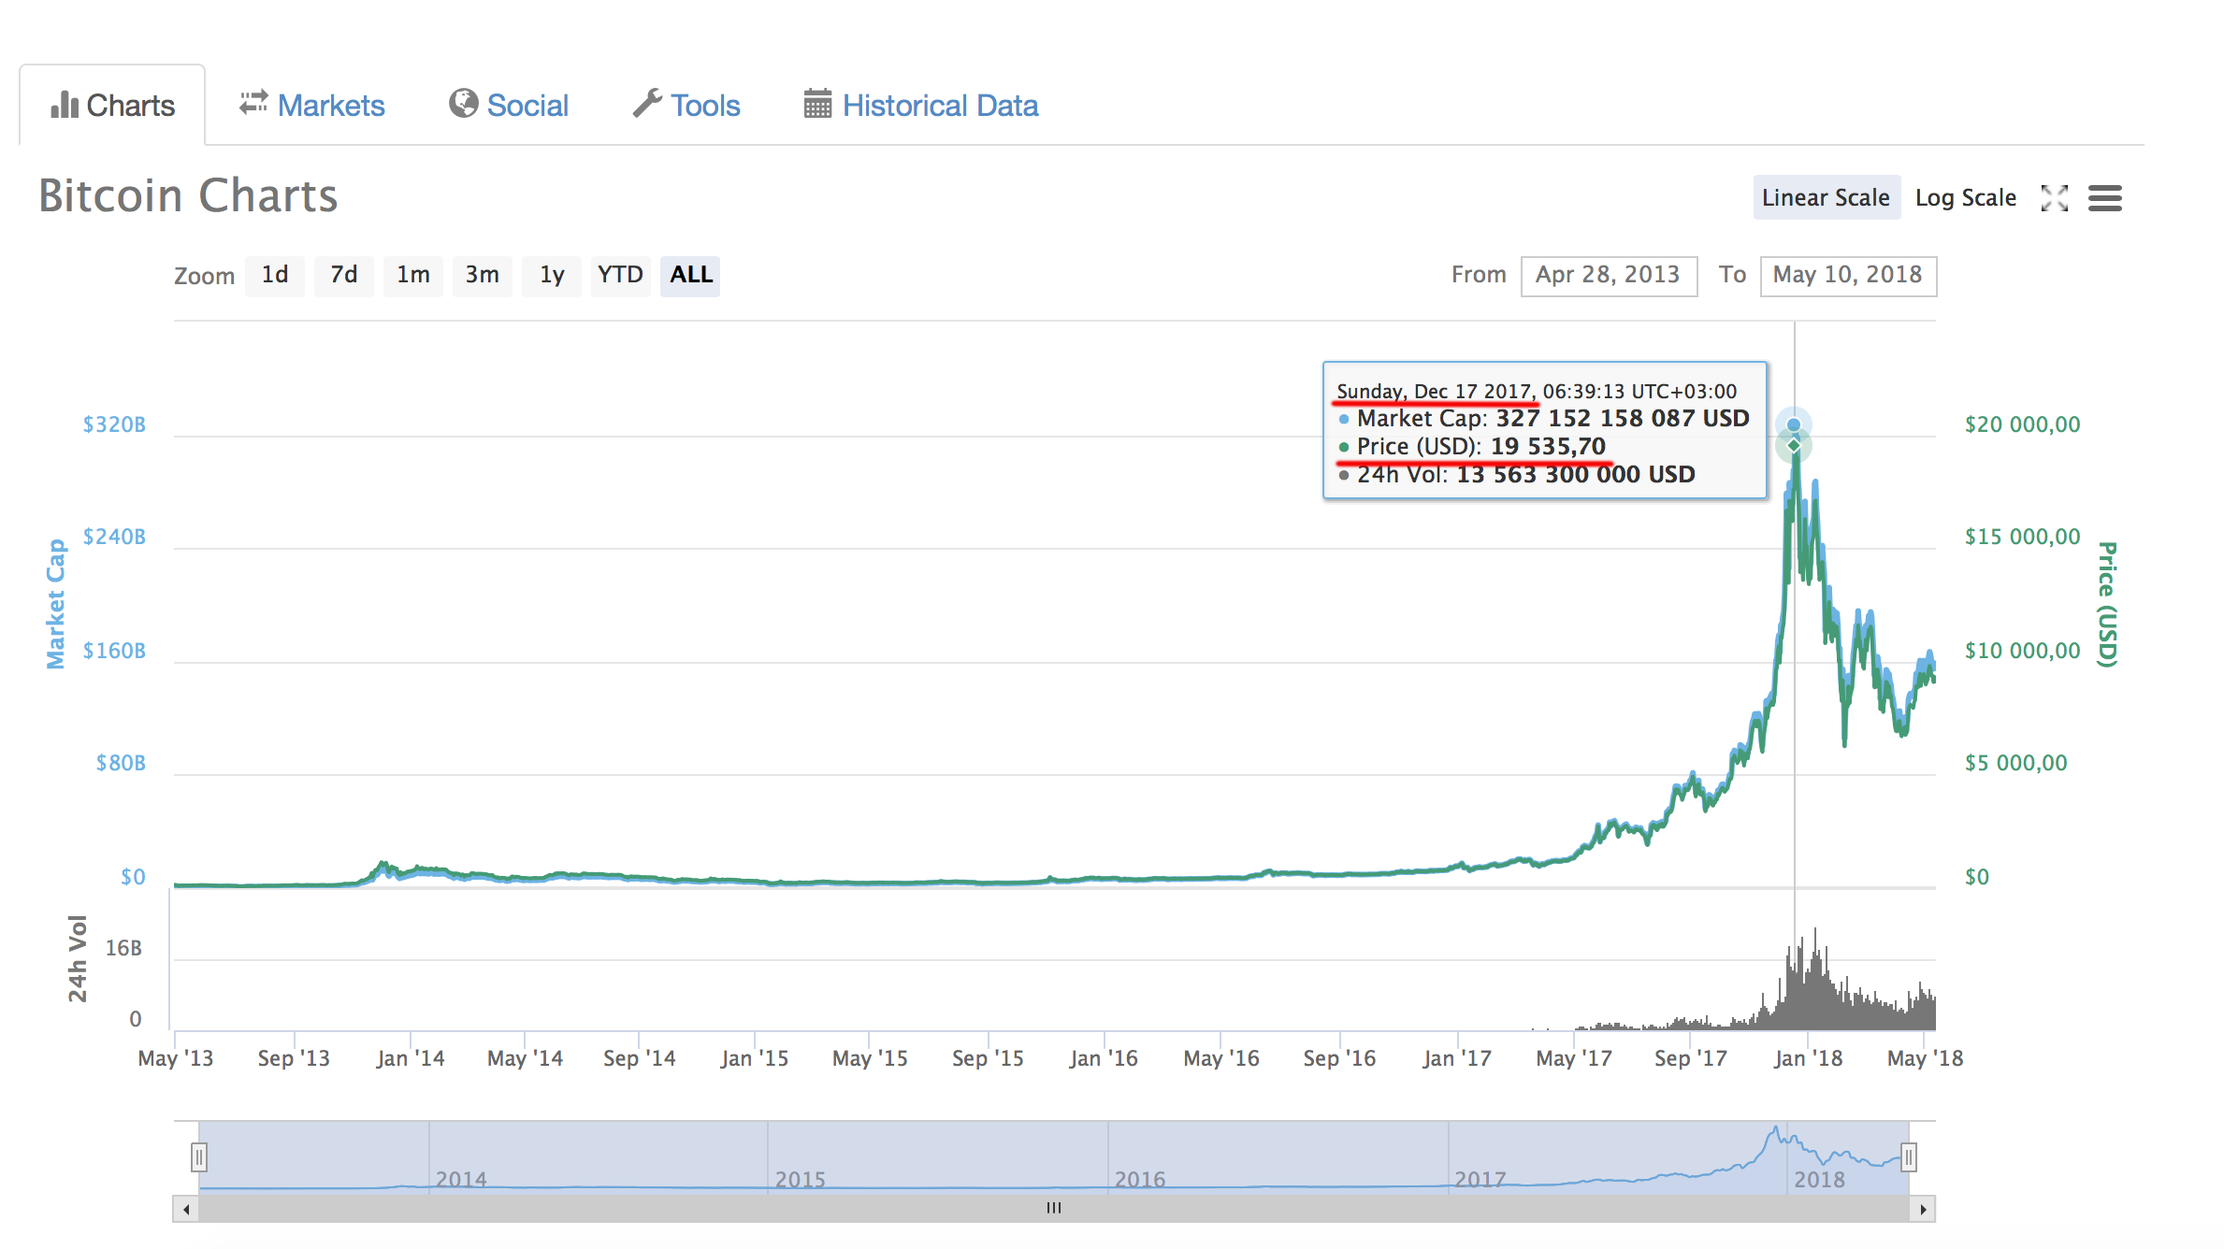Open the Charts tab
Viewport: 2224px width, 1249px height.
click(x=112, y=105)
